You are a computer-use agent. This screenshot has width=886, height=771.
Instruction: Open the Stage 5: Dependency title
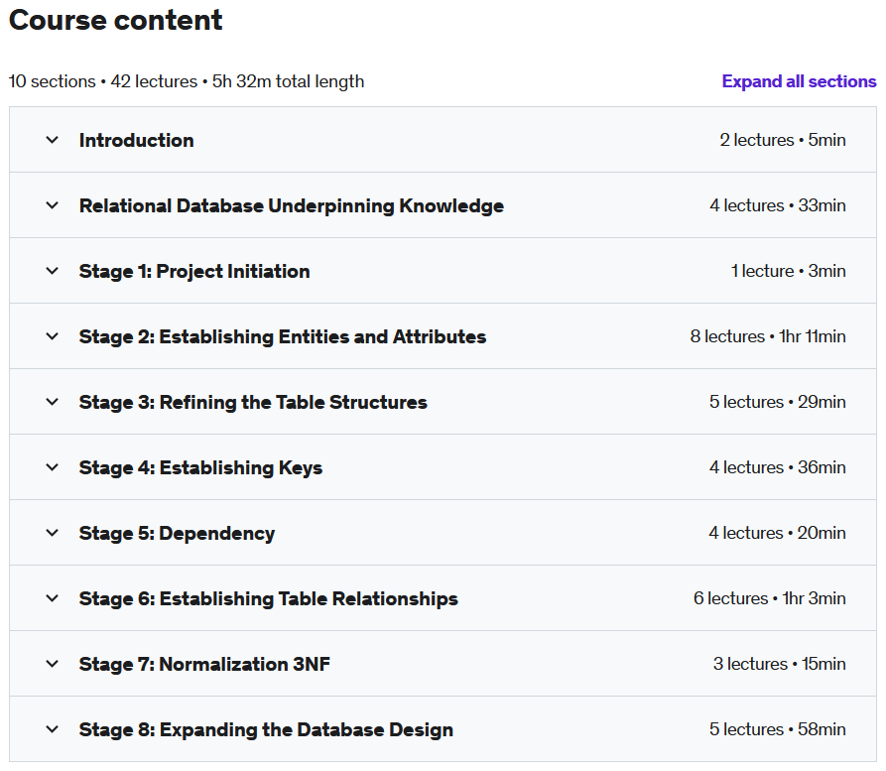pyautogui.click(x=177, y=534)
